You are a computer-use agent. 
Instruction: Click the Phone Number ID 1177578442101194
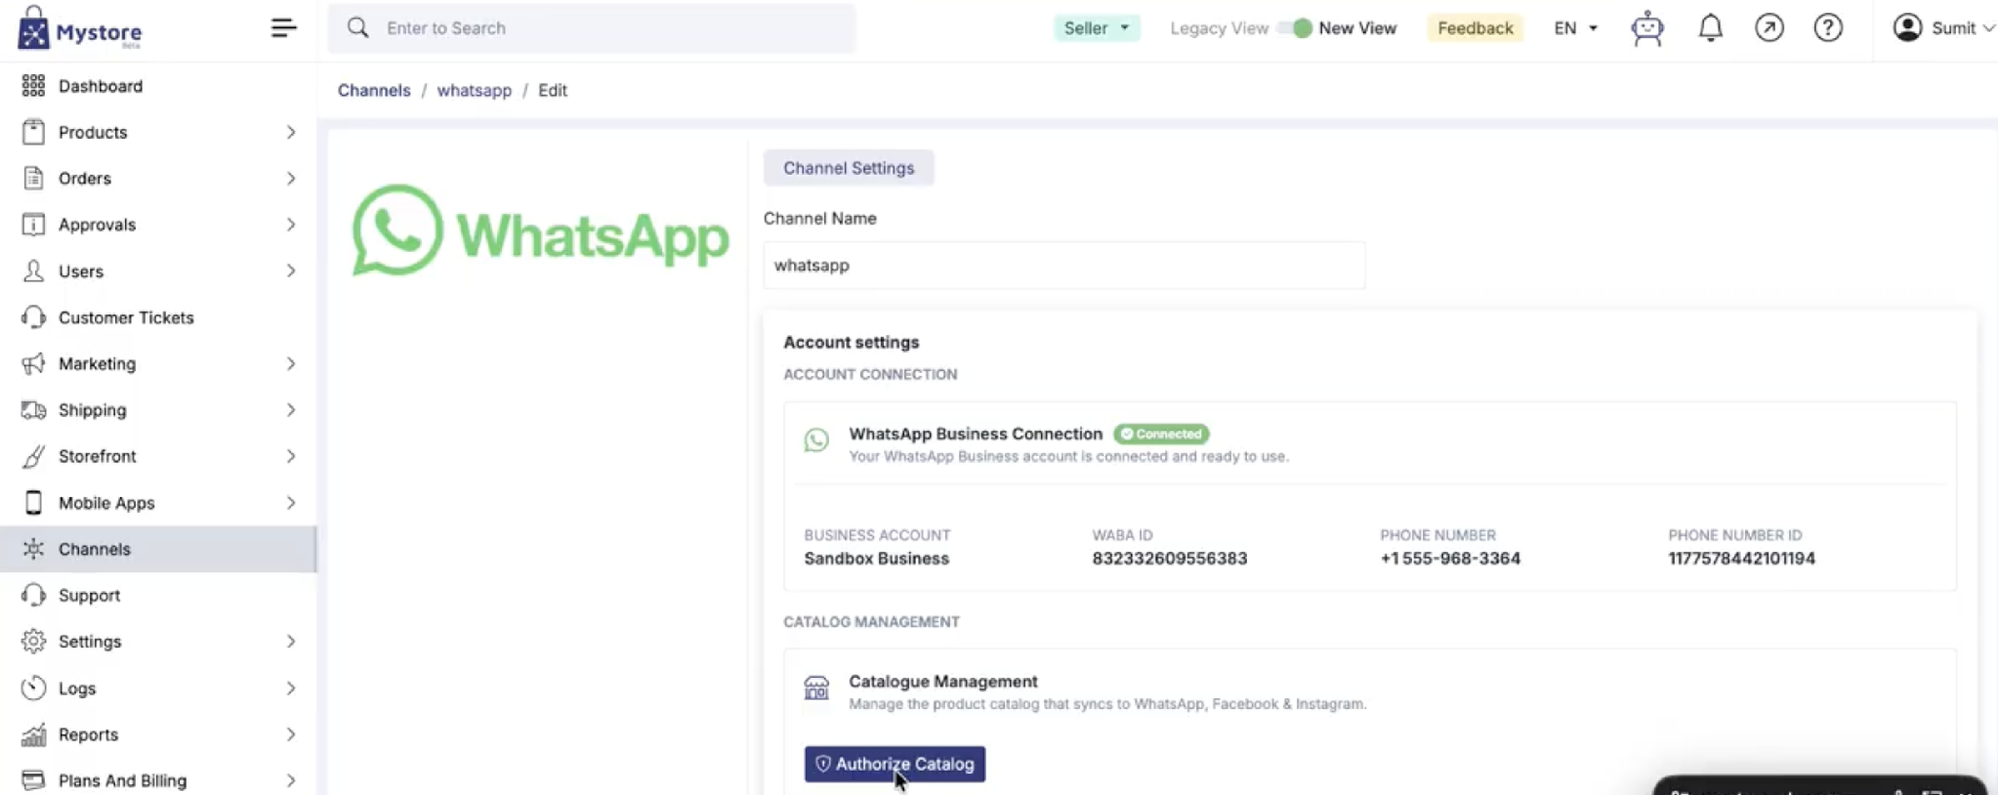click(x=1741, y=559)
